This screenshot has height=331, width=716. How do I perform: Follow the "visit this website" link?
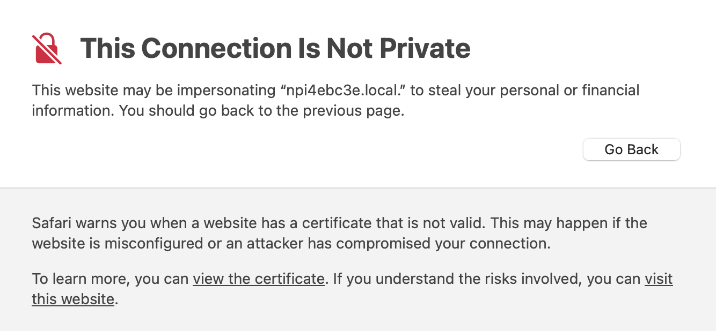(658, 279)
